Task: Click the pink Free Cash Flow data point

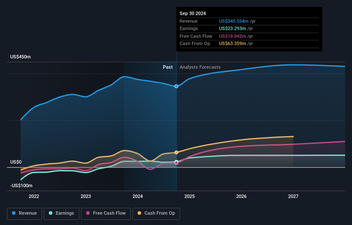Action: [177, 163]
